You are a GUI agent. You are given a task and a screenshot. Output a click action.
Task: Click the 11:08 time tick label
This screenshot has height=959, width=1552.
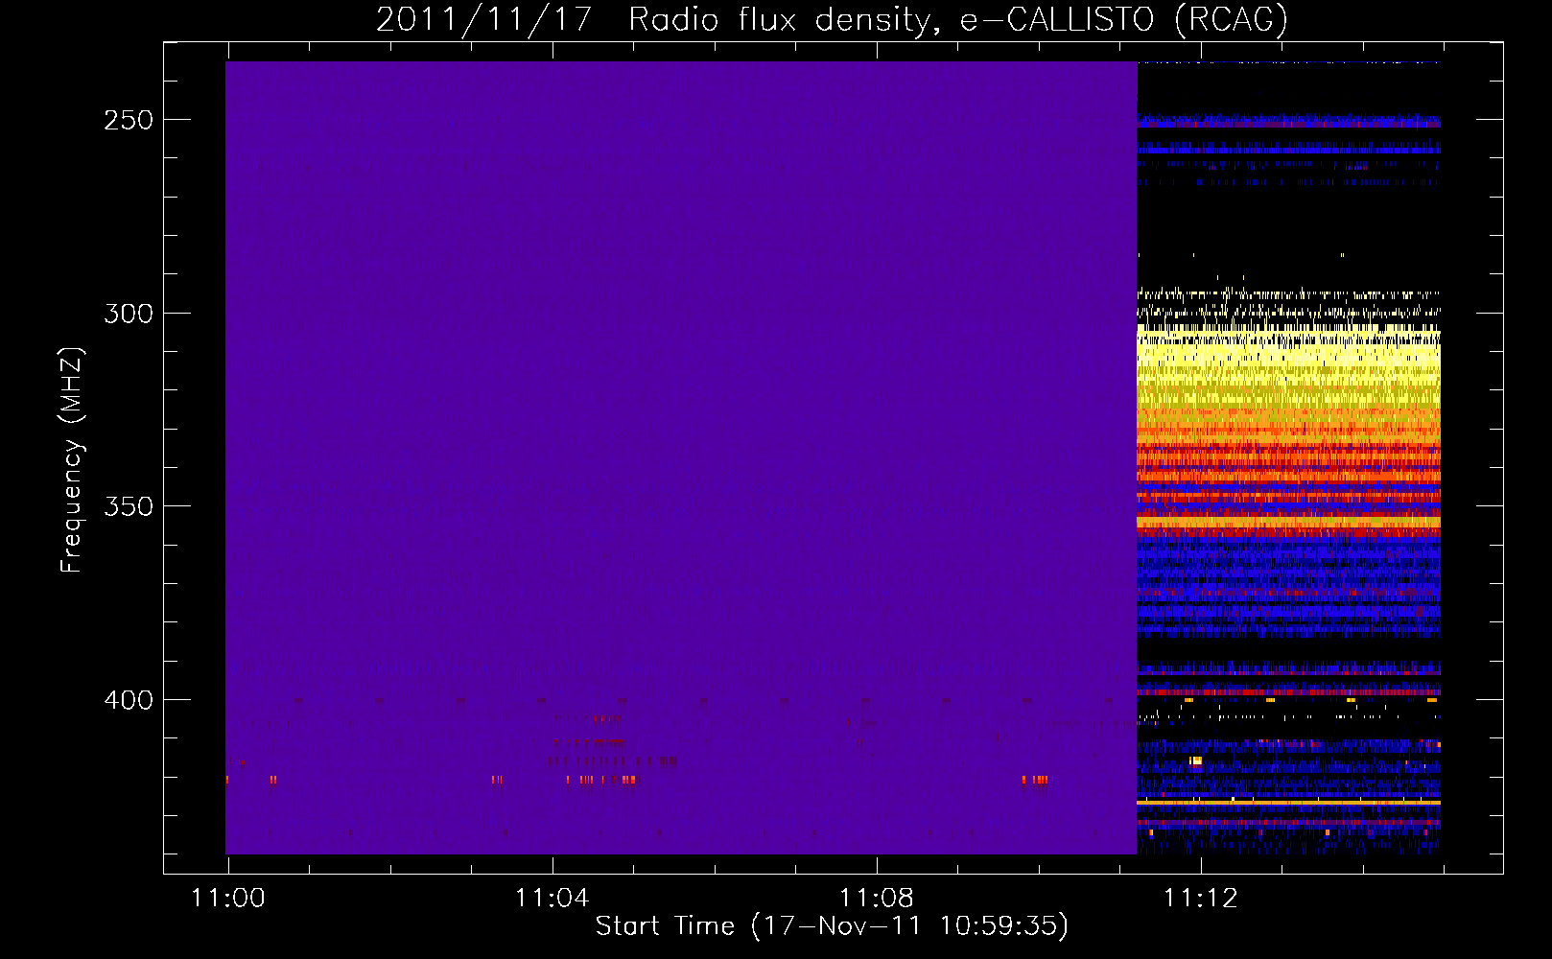click(x=876, y=898)
